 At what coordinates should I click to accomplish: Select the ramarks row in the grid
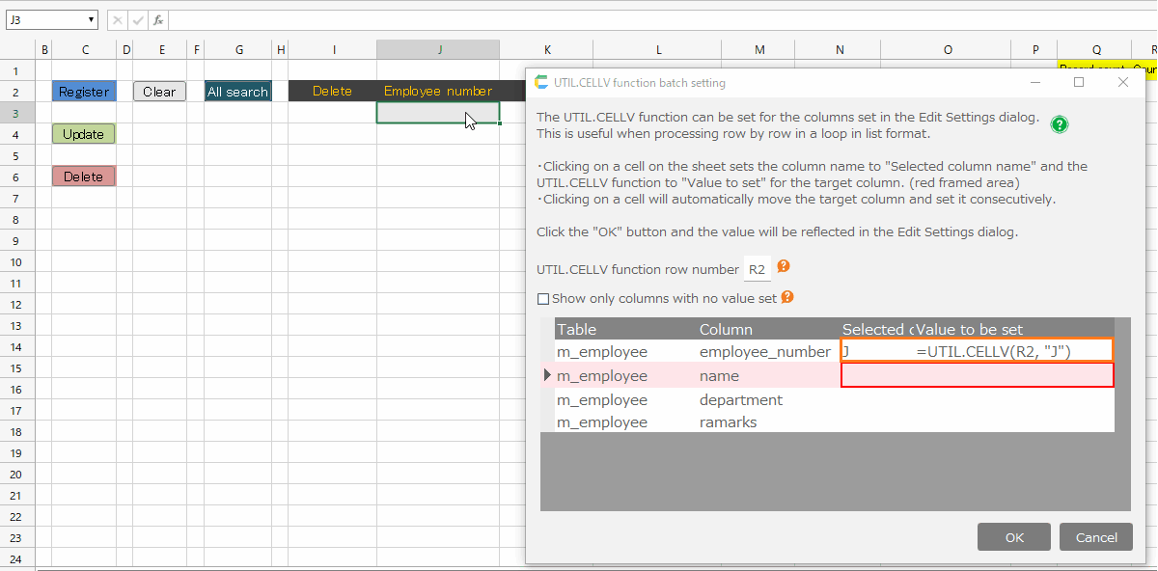click(x=835, y=422)
